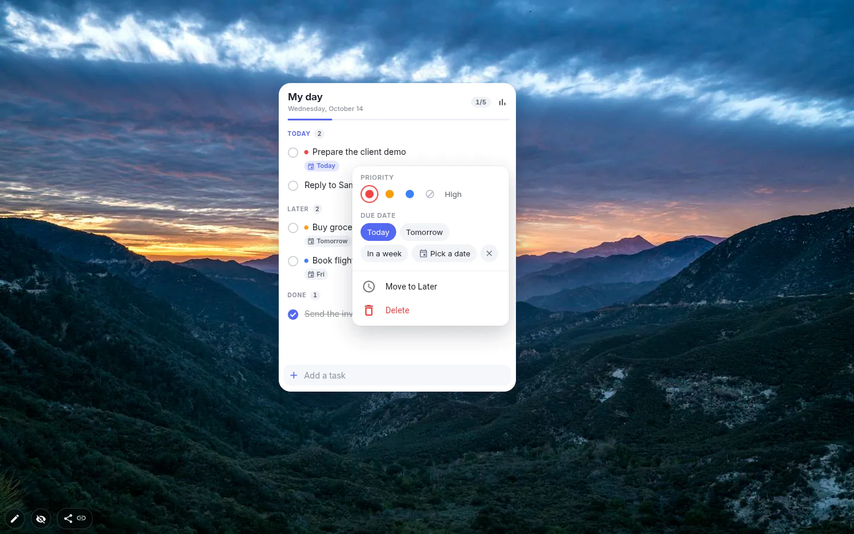The image size is (854, 534).
Task: Check off Prepare the client demo
Action: pos(293,152)
